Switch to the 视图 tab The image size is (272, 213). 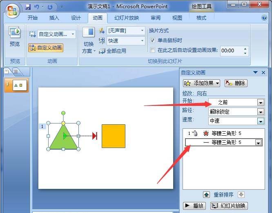tap(177, 18)
